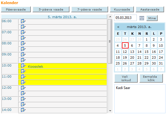The width and height of the screenshot is (167, 115).
Task: Add entry icon in 08:30 half-hour row
Action: 23,49
